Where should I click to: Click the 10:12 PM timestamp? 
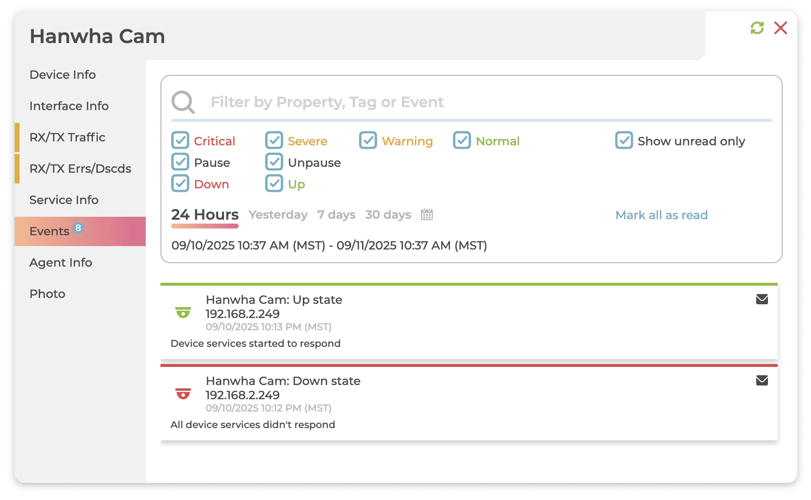[x=269, y=408]
